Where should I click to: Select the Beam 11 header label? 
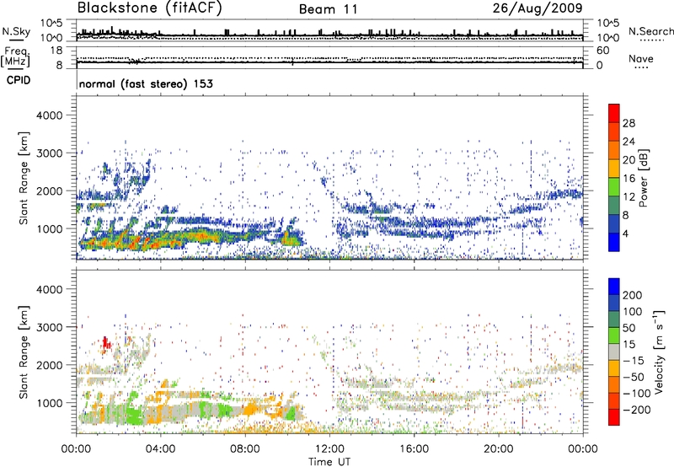click(x=329, y=9)
